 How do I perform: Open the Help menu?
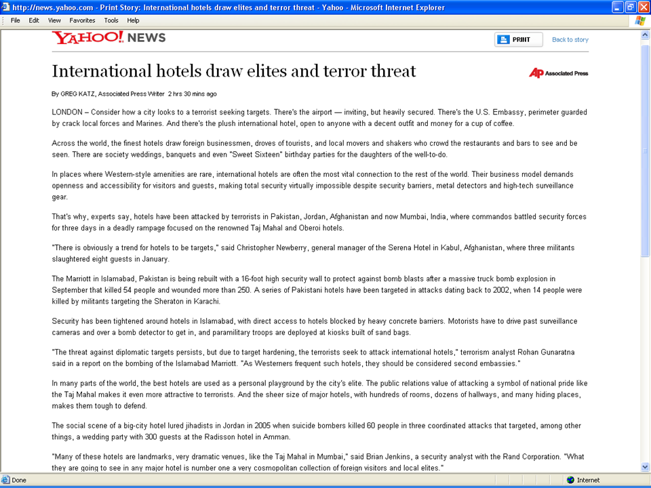point(133,20)
